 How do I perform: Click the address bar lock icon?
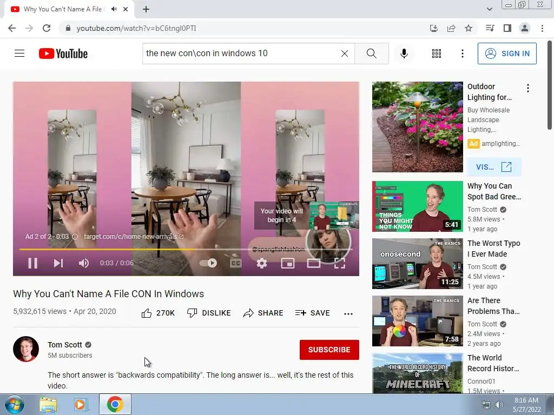tap(68, 28)
